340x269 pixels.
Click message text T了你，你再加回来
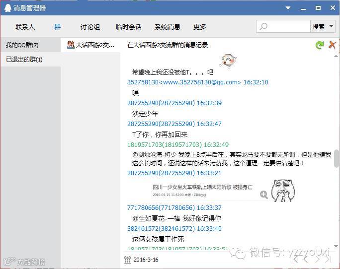pyautogui.click(x=160, y=134)
